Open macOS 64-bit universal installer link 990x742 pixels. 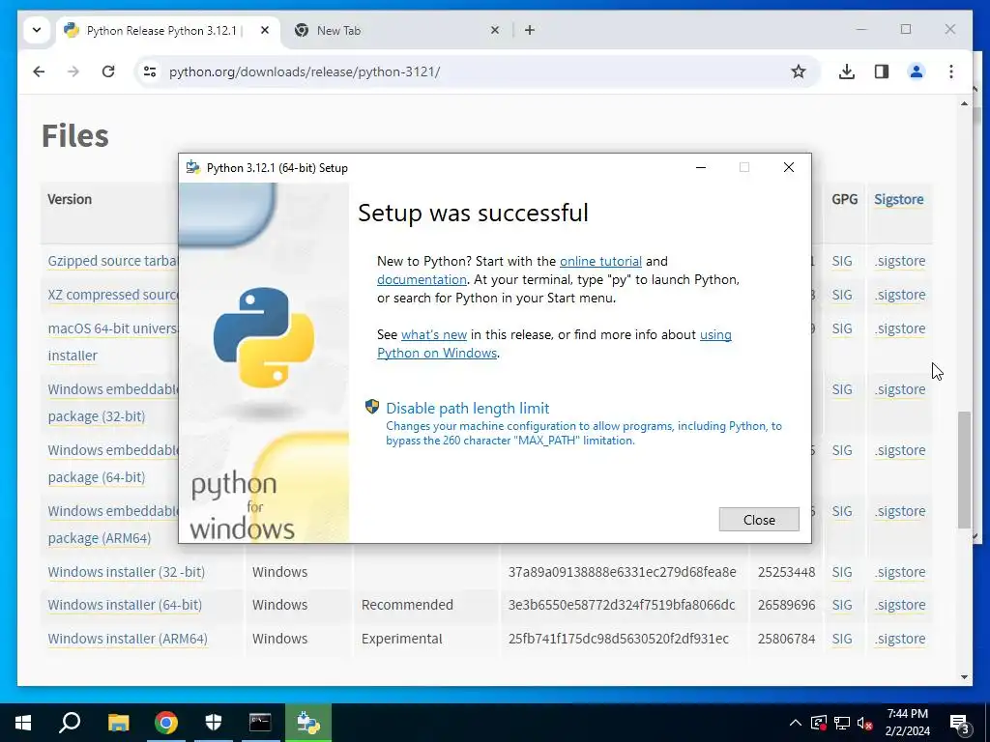tap(112, 342)
